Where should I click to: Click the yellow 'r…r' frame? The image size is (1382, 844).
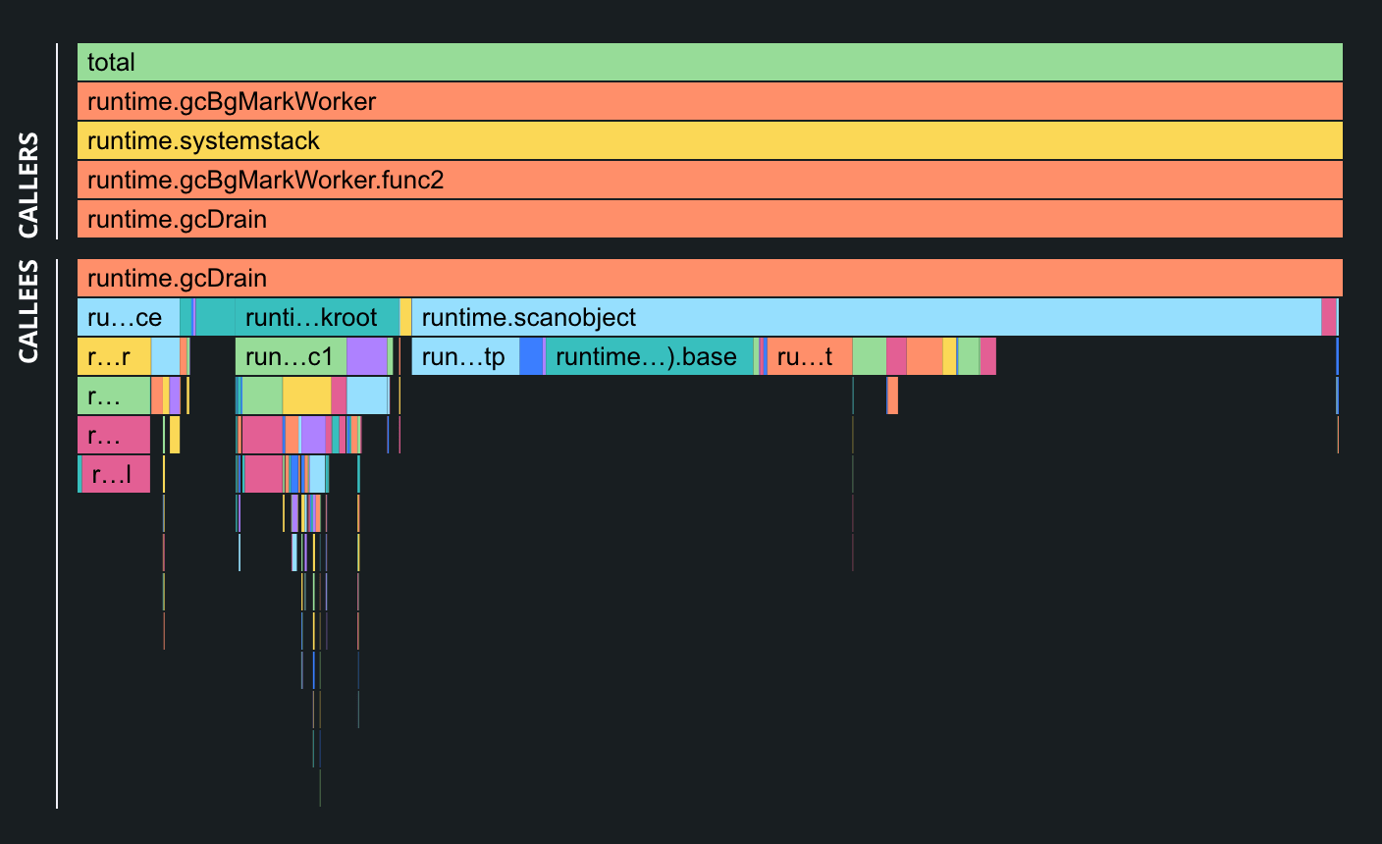coord(114,356)
